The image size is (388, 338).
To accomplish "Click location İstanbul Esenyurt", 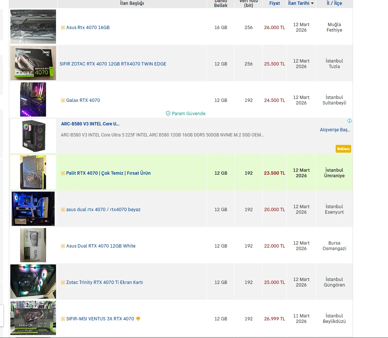I will pos(334,209).
